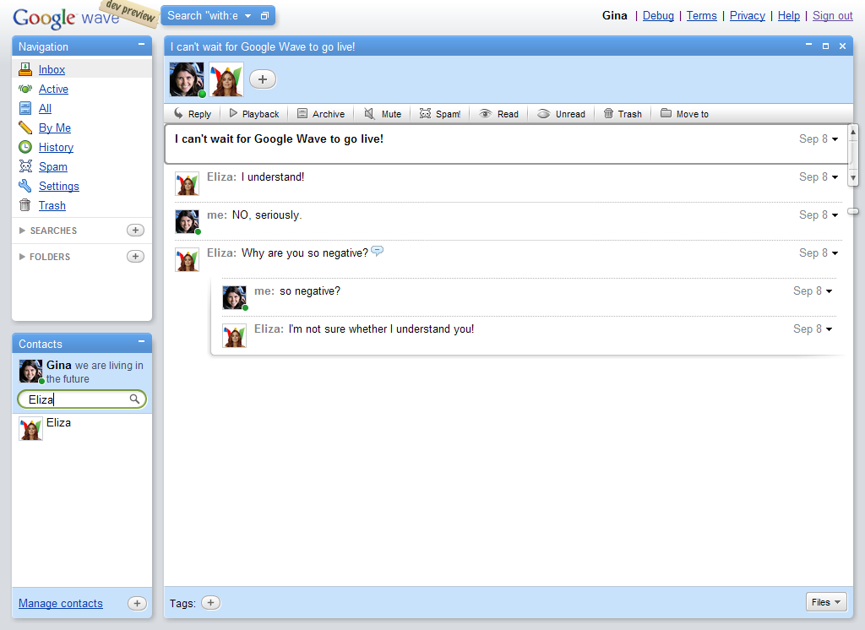Mark wave as Spam
The width and height of the screenshot is (865, 630).
(440, 114)
